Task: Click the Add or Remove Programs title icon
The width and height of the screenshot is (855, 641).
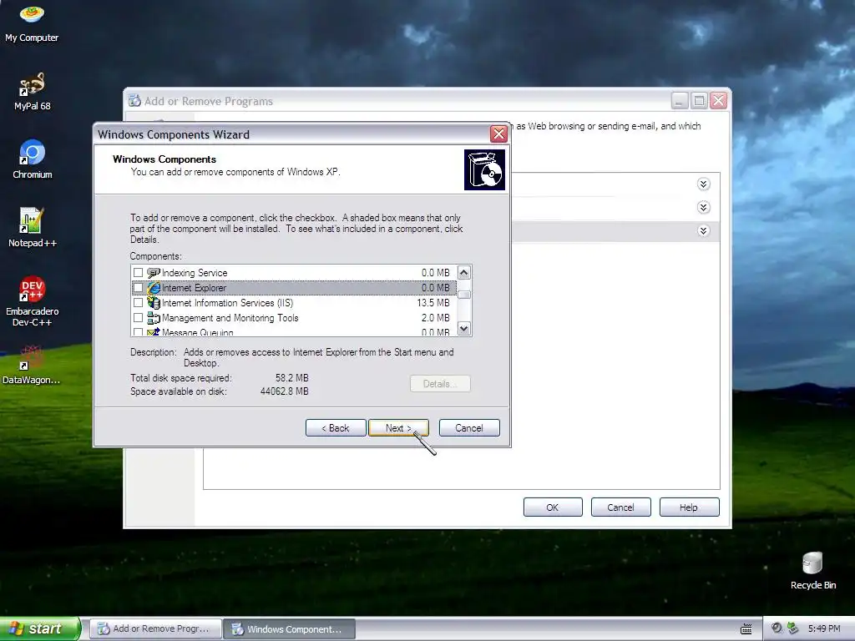Action: coord(134,101)
